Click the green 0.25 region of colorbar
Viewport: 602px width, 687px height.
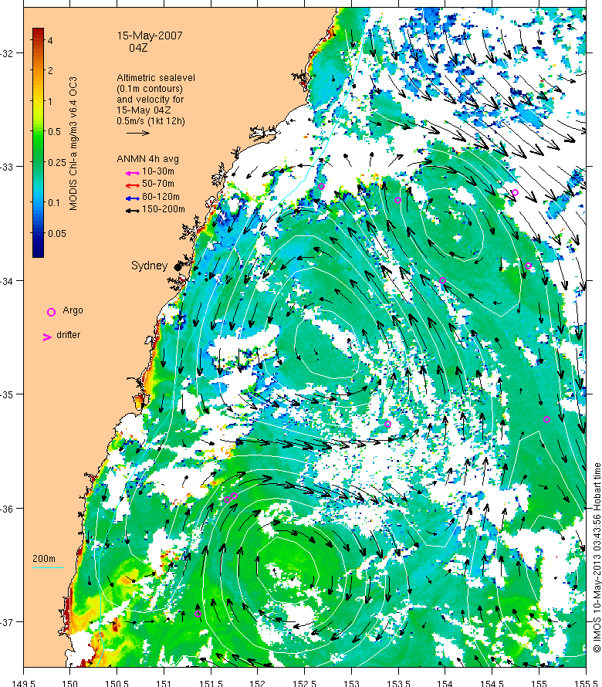click(38, 163)
